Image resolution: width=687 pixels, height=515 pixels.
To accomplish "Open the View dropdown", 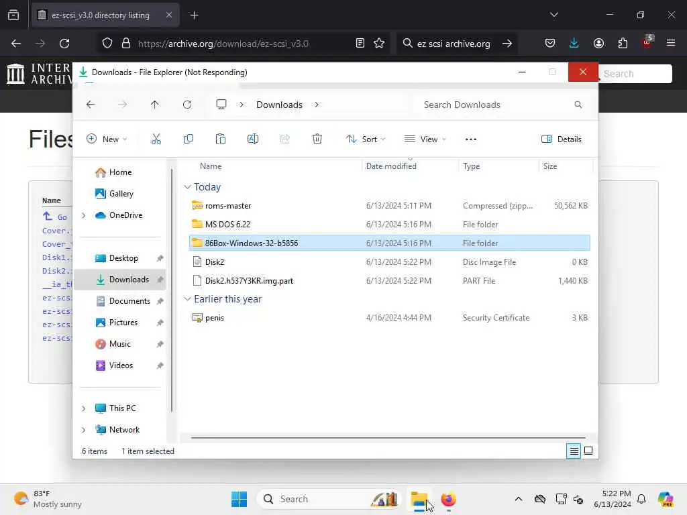I will [425, 139].
